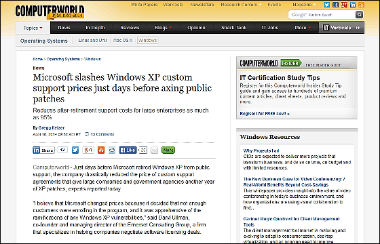Click the LinkedIn share count 12
This screenshot has height=244, width=380.
coord(62,150)
